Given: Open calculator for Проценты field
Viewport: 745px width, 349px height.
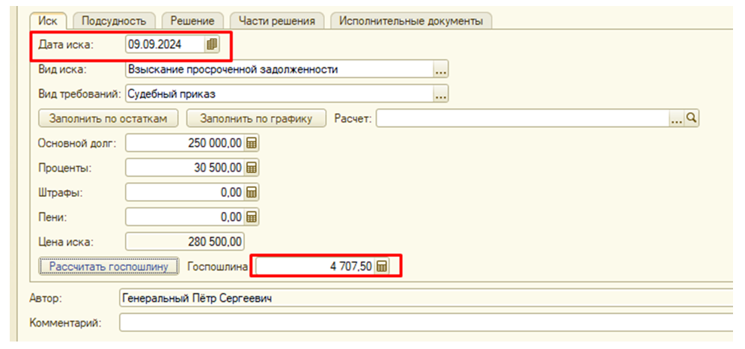Looking at the screenshot, I should coord(252,167).
